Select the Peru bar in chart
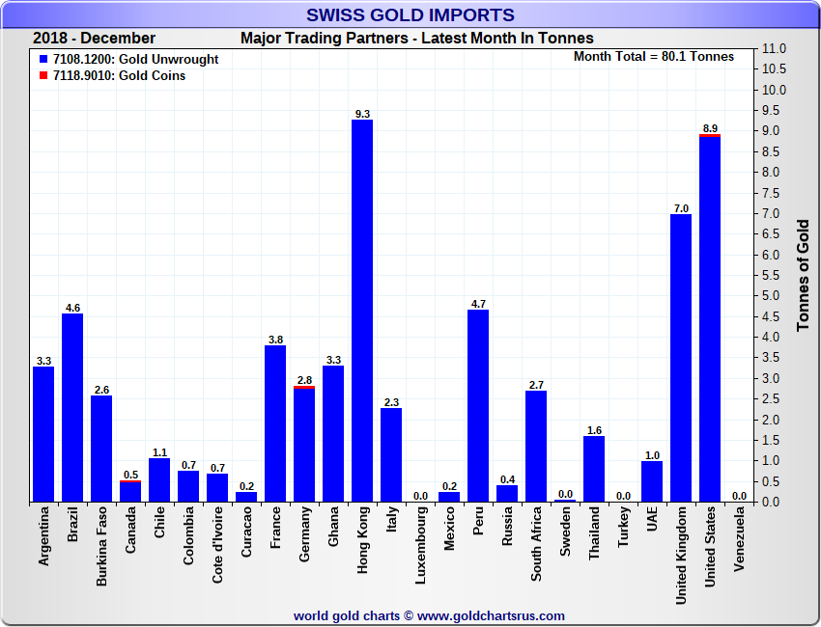Screen dimensions: 821x627 (478, 405)
